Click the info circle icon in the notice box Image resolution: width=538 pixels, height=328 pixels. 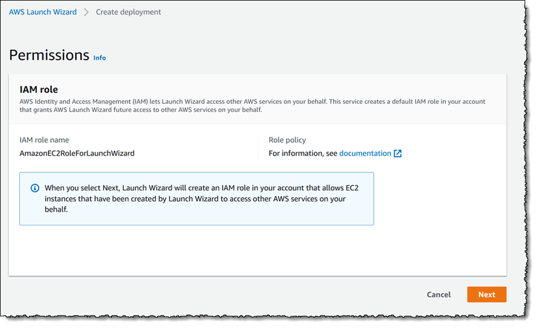35,188
